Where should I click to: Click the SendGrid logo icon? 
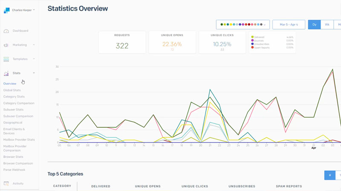[x=6, y=10]
